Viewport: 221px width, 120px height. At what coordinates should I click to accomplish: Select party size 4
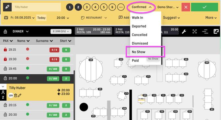95,7
